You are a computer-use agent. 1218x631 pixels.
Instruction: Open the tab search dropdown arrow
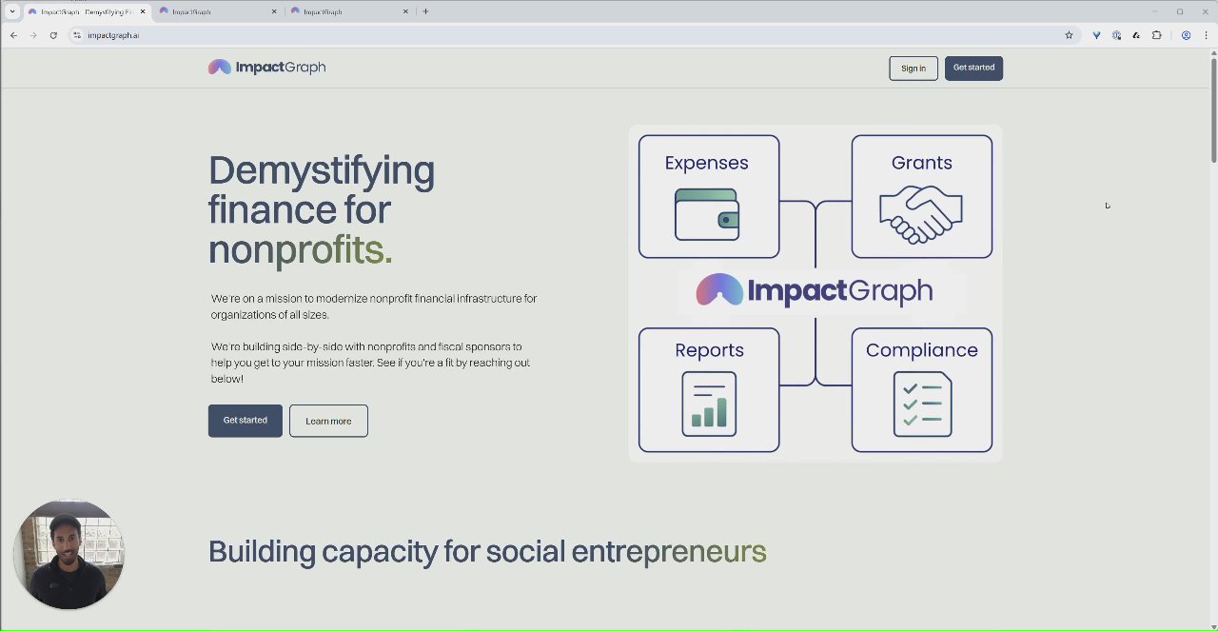(12, 11)
